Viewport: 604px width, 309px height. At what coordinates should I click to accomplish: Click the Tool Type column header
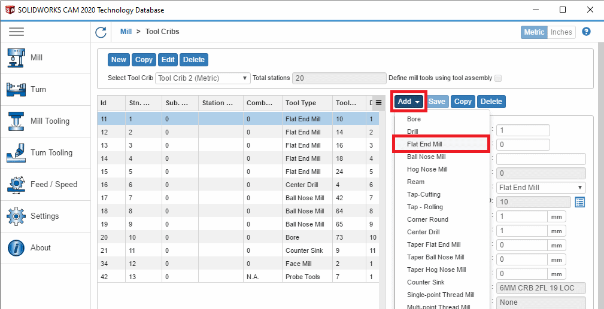(x=307, y=103)
